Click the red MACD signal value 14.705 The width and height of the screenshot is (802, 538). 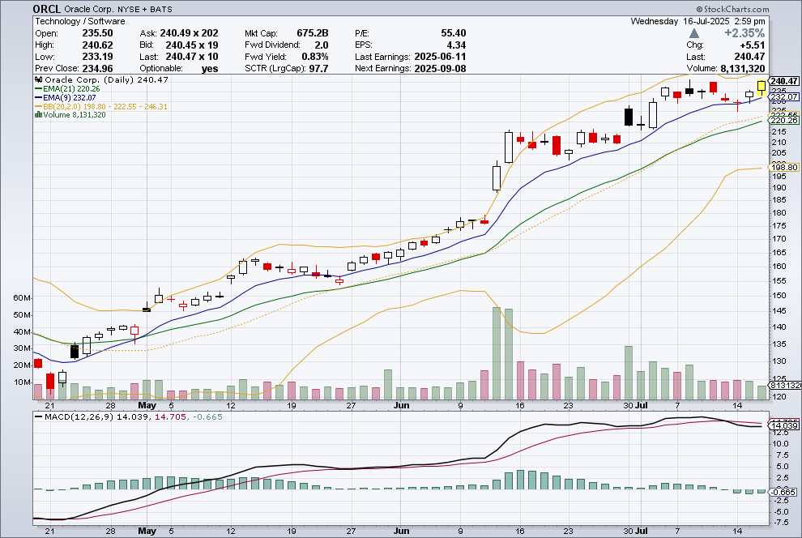(170, 416)
